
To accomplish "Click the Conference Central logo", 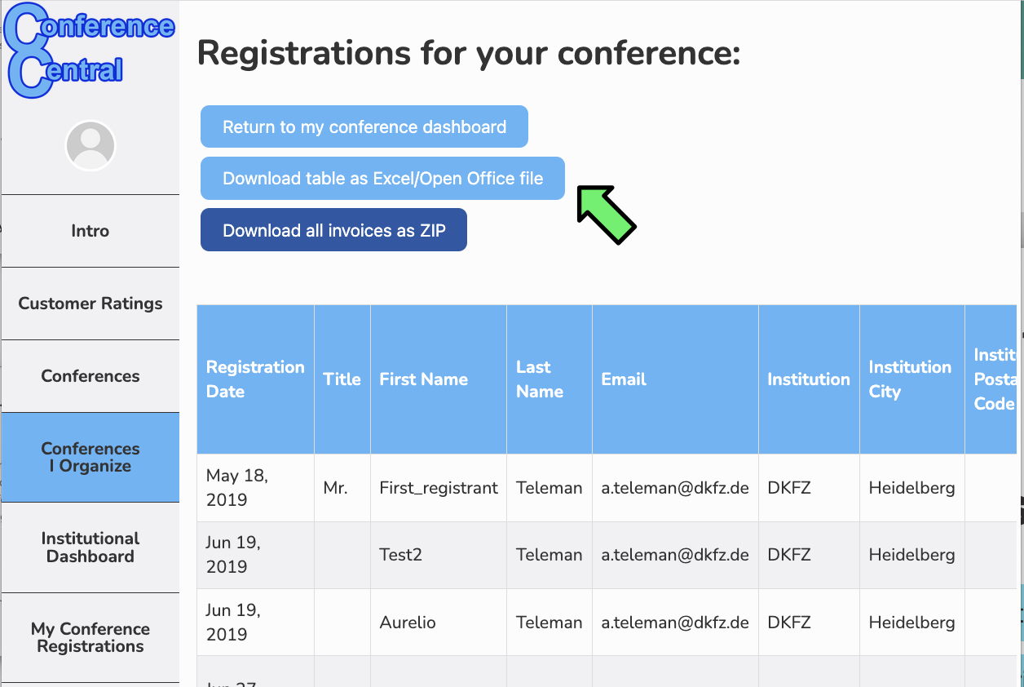I will 89,51.
